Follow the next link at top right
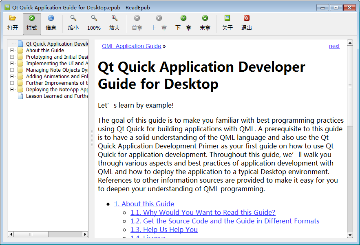Screen dimensions: 360x245 coord(334,46)
